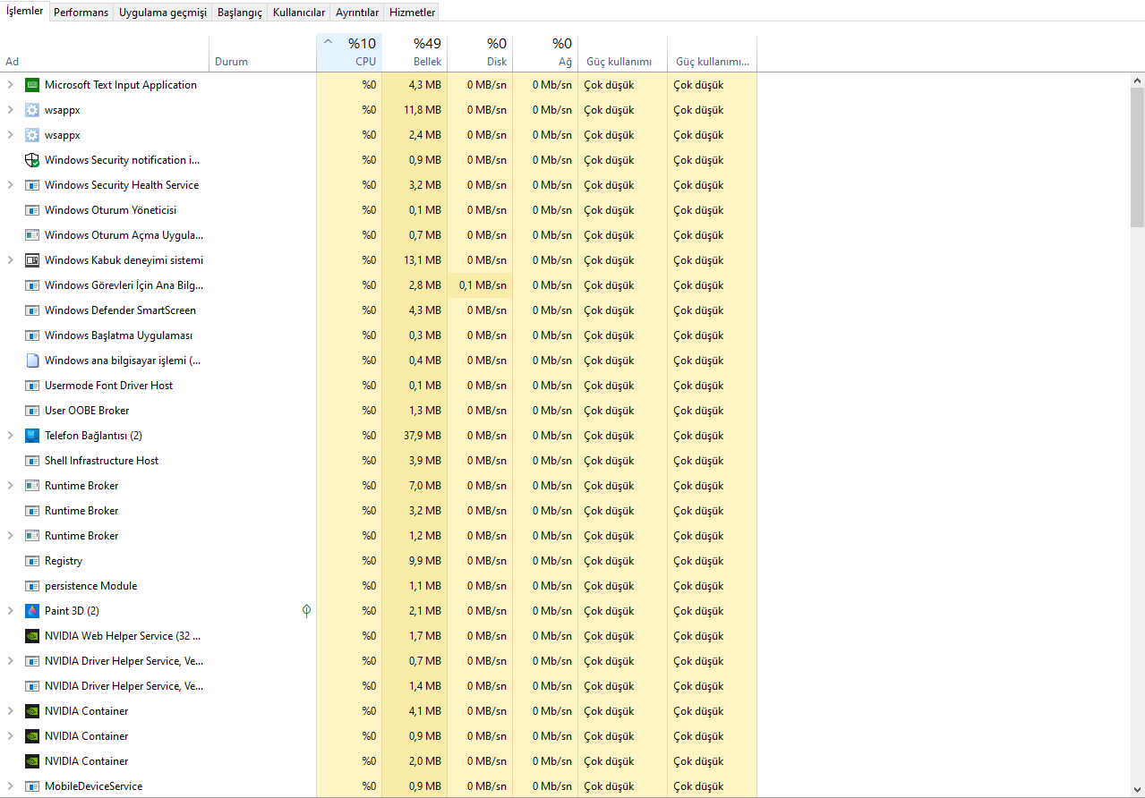Sort by the Disk column header
Image resolution: width=1145 pixels, height=798 pixels.
[479, 53]
